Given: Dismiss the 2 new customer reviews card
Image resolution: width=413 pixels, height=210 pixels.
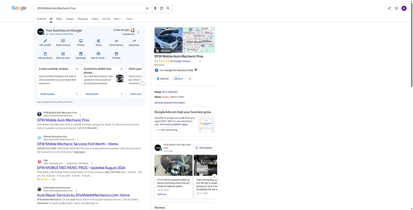Looking at the screenshot, I should click(x=77, y=69).
